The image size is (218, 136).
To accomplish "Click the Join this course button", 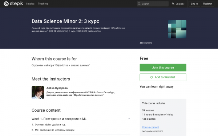I will tap(163, 67).
